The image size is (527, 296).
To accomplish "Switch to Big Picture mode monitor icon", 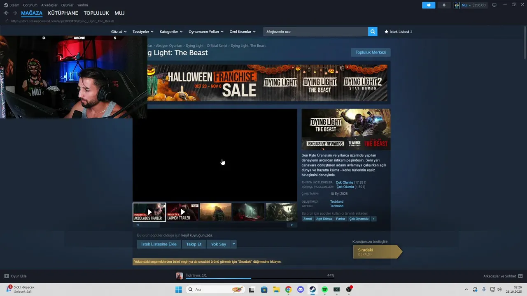I will pos(494,5).
